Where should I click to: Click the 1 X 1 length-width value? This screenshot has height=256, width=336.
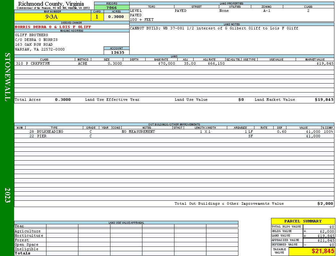coord(205,132)
